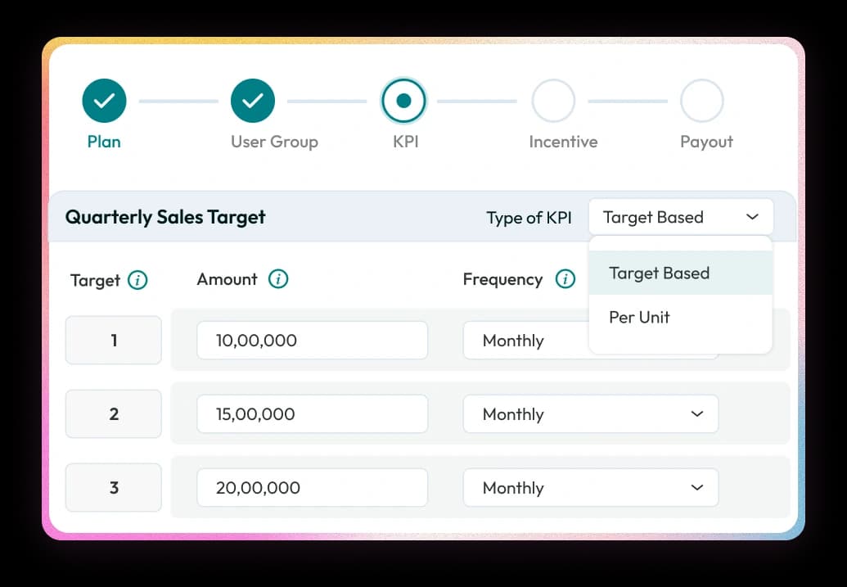The width and height of the screenshot is (847, 587).
Task: Click the amount field showing 20,00,000
Action: click(312, 488)
